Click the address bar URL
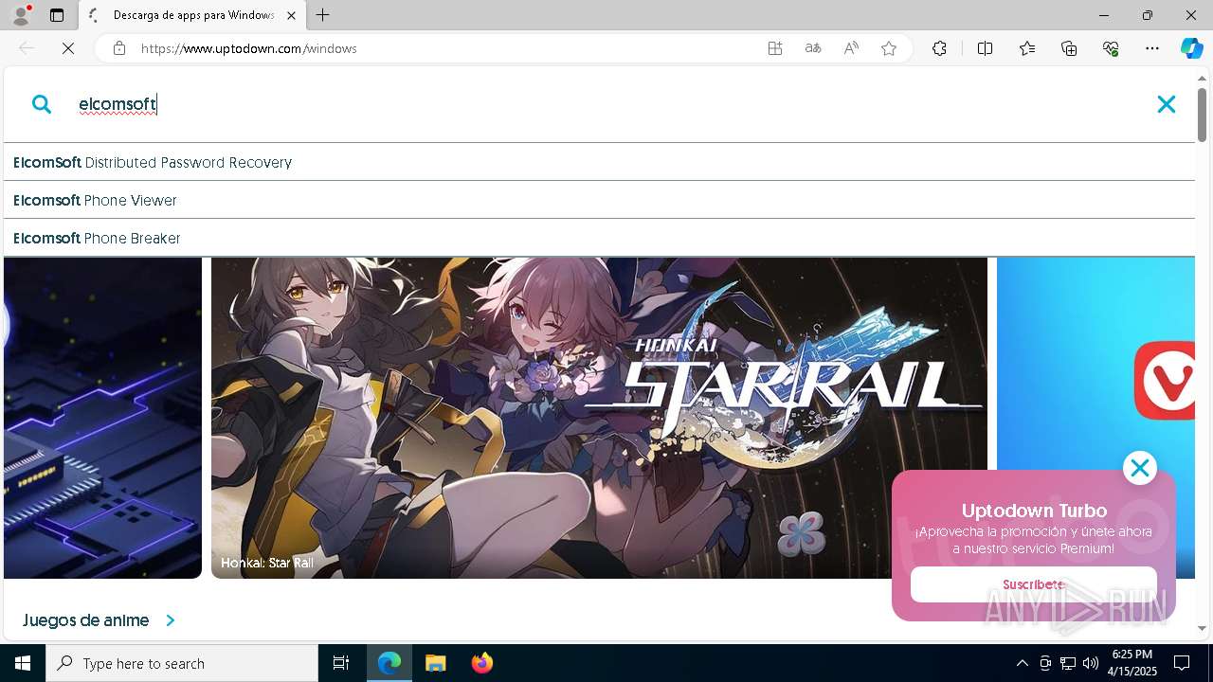Viewport: 1213px width, 682px height. [249, 48]
